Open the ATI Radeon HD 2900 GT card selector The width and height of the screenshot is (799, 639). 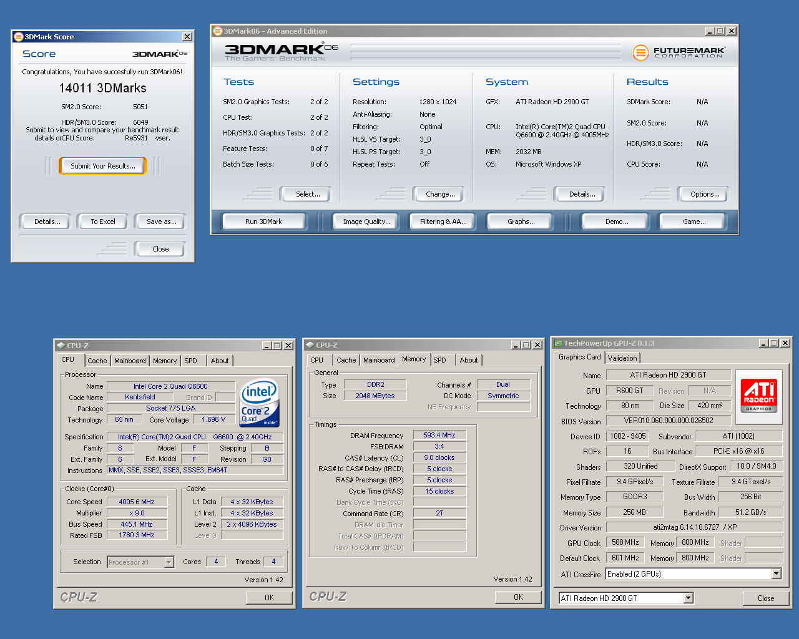click(688, 598)
